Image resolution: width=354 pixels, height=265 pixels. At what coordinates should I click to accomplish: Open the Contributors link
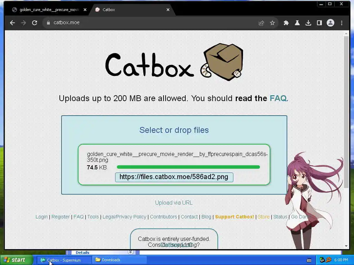(164, 217)
